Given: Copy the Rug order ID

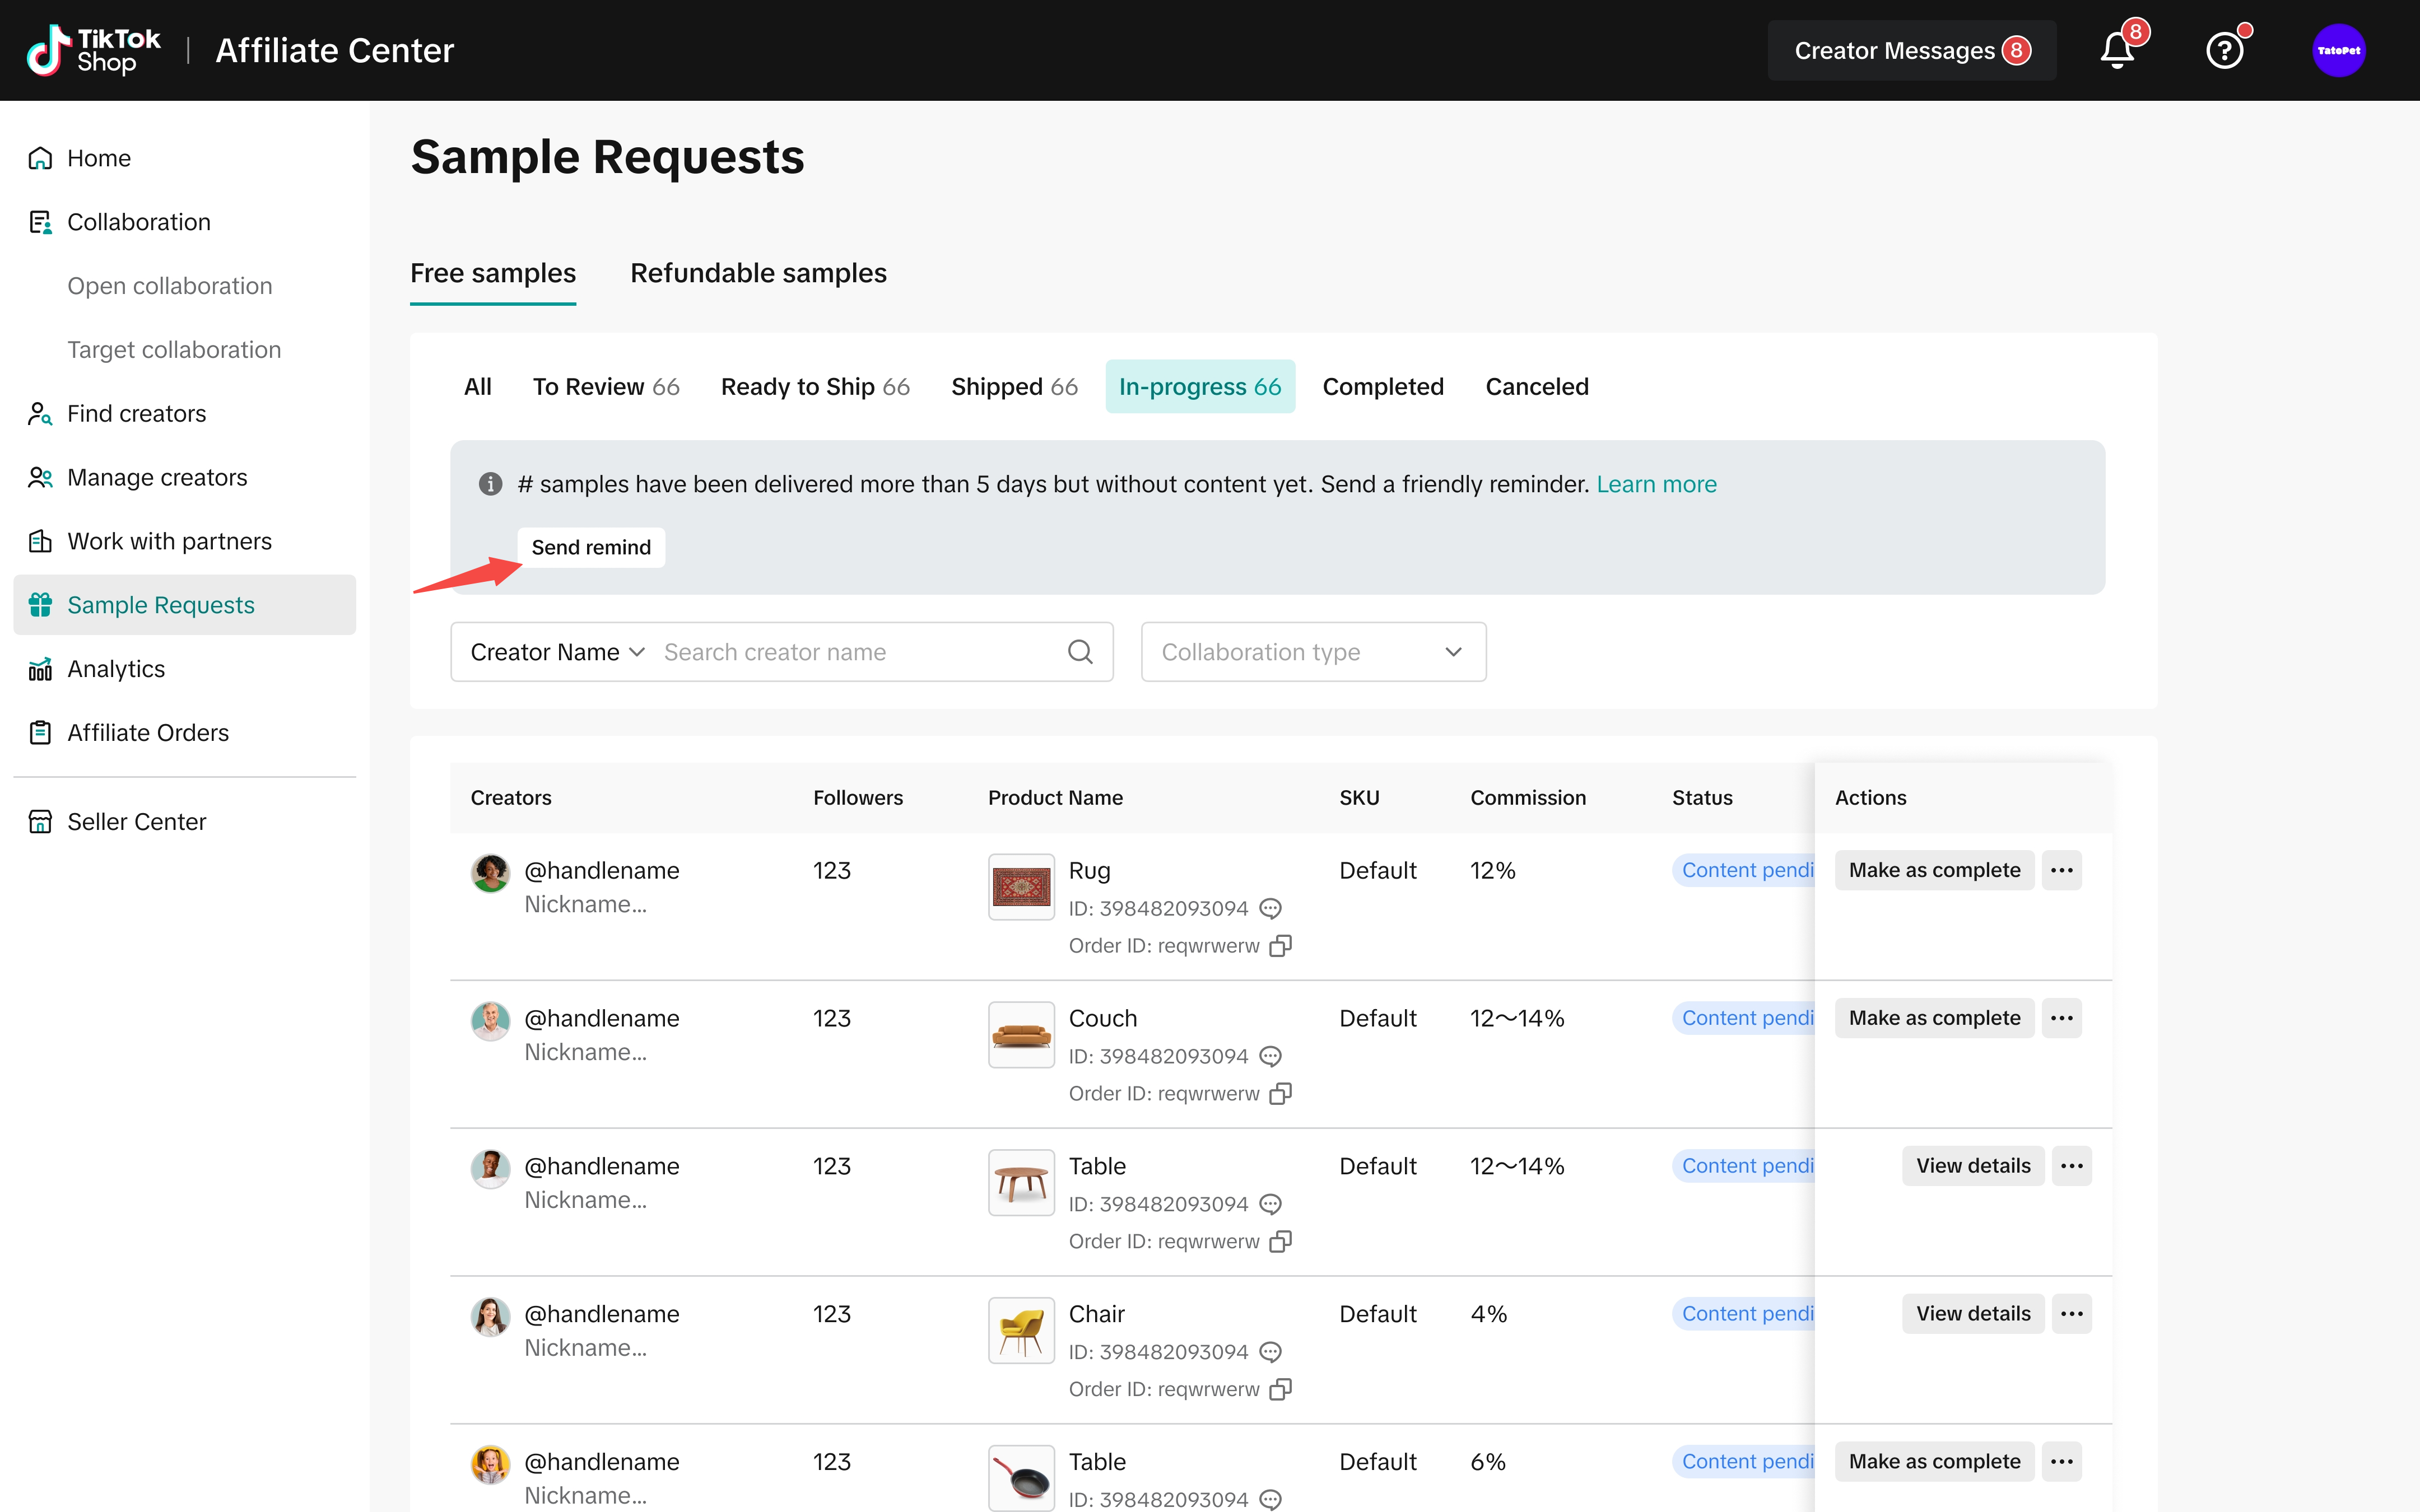Looking at the screenshot, I should pyautogui.click(x=1280, y=946).
